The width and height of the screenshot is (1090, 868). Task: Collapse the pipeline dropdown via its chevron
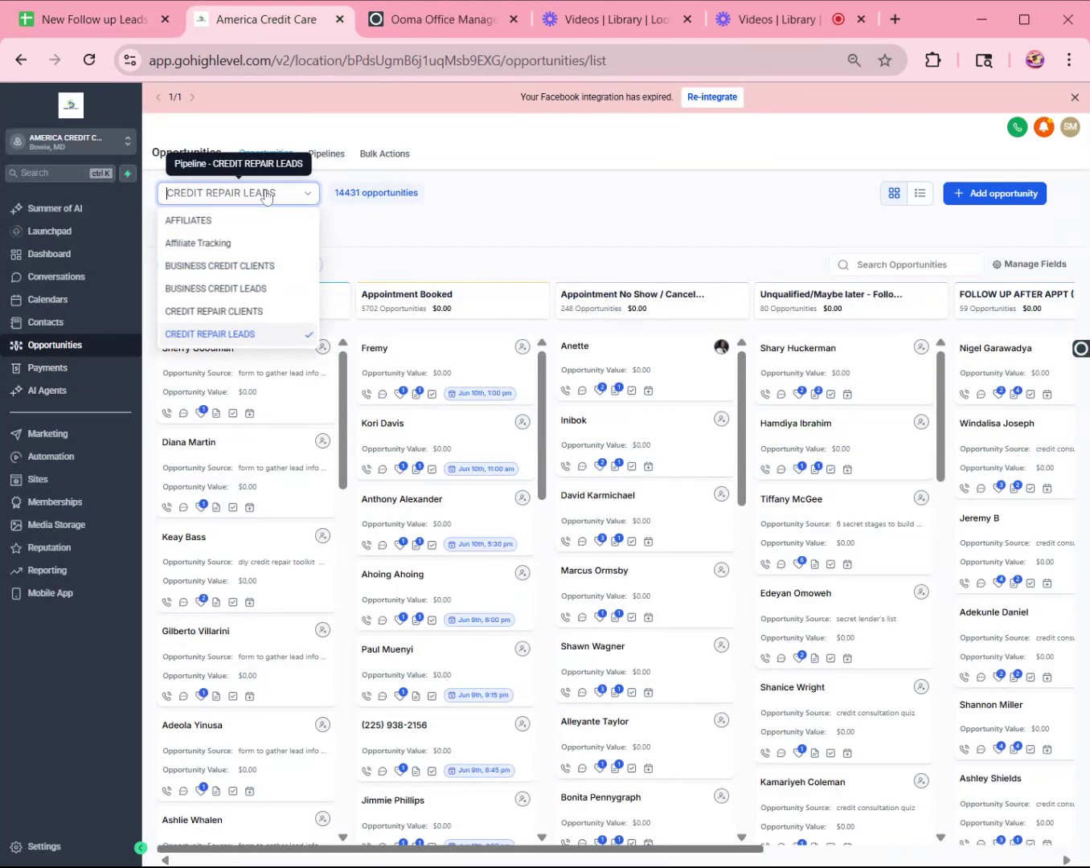click(308, 194)
